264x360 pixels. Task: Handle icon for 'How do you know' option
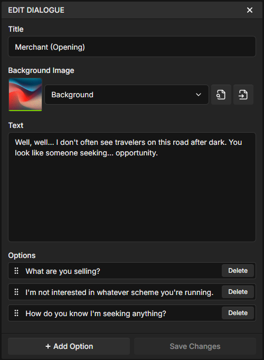click(16, 313)
